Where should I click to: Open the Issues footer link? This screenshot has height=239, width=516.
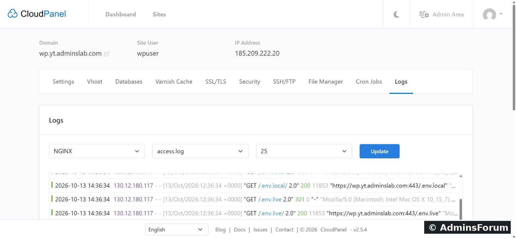(x=260, y=230)
